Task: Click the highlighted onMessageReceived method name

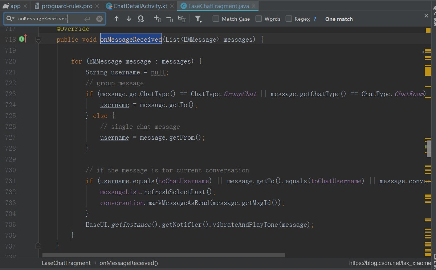Action: [131, 40]
